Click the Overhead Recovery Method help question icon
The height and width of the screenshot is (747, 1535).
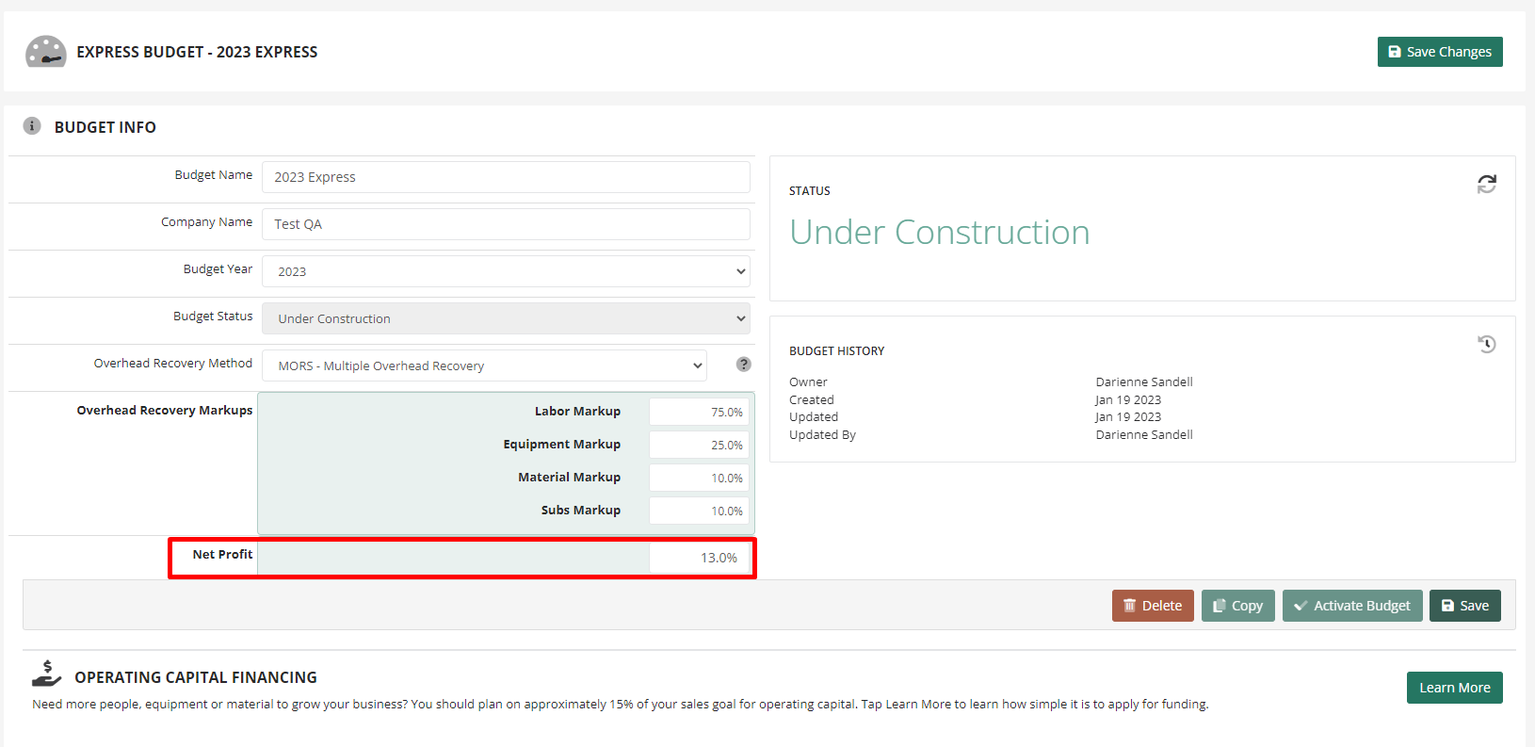coord(744,365)
